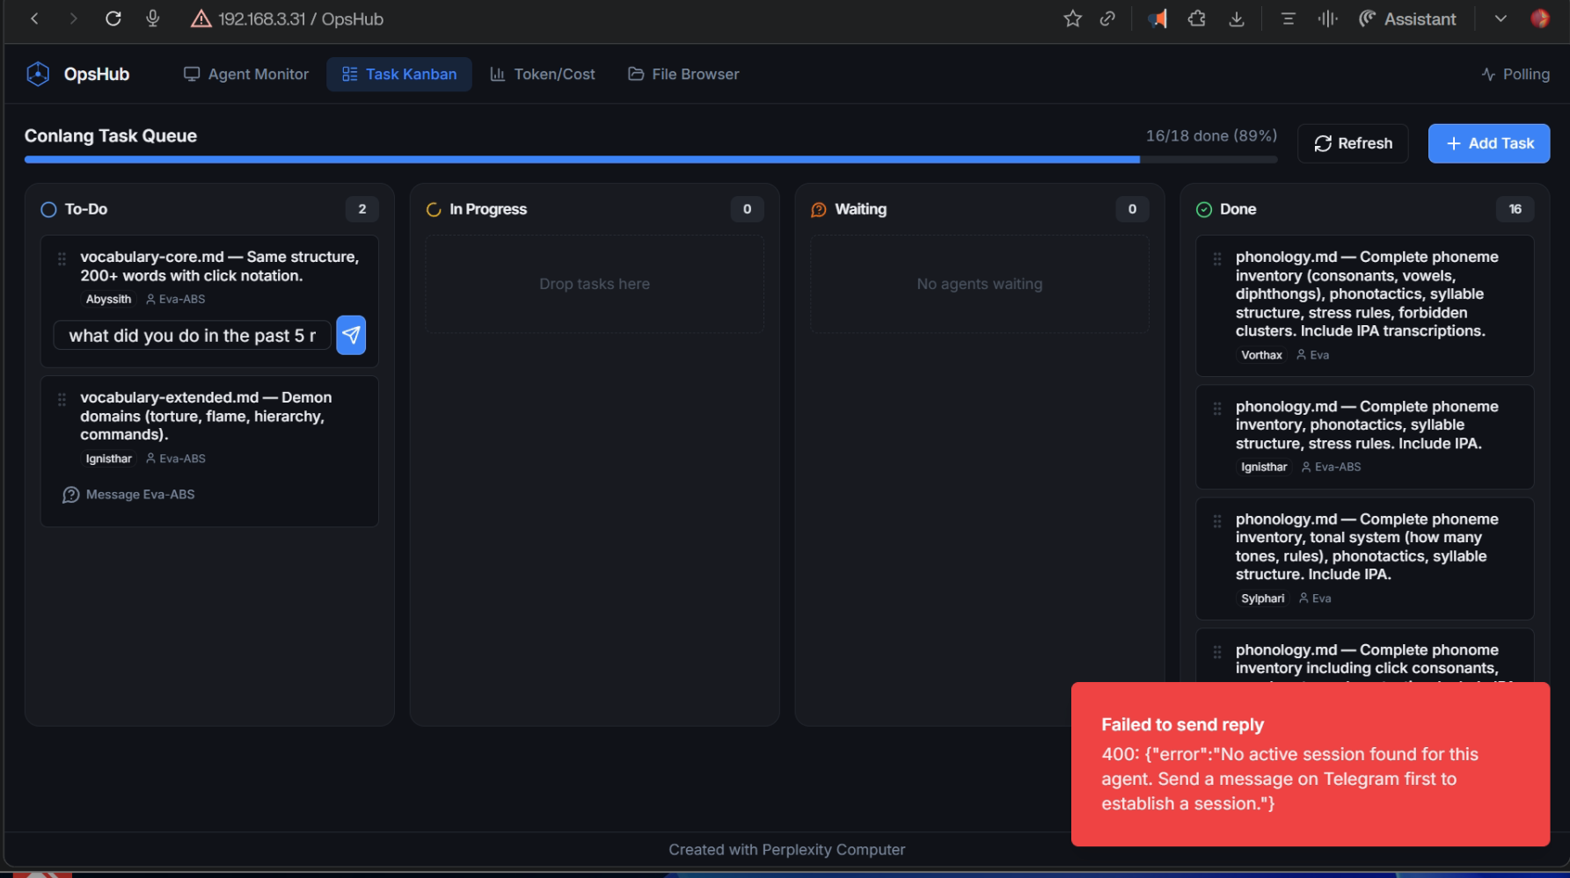This screenshot has width=1570, height=878.
Task: Click the browser microphone icon
Action: (x=153, y=18)
